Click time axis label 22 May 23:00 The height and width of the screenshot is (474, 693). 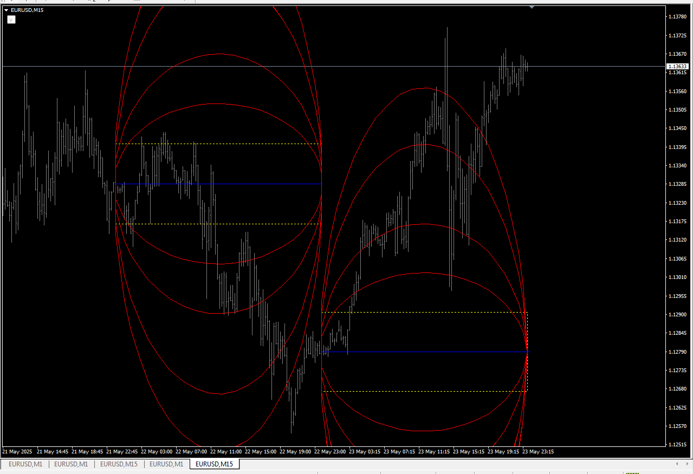coord(330,451)
